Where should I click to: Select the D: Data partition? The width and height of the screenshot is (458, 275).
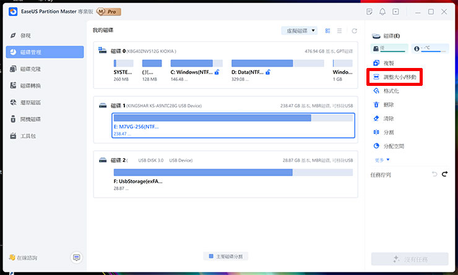click(x=277, y=70)
